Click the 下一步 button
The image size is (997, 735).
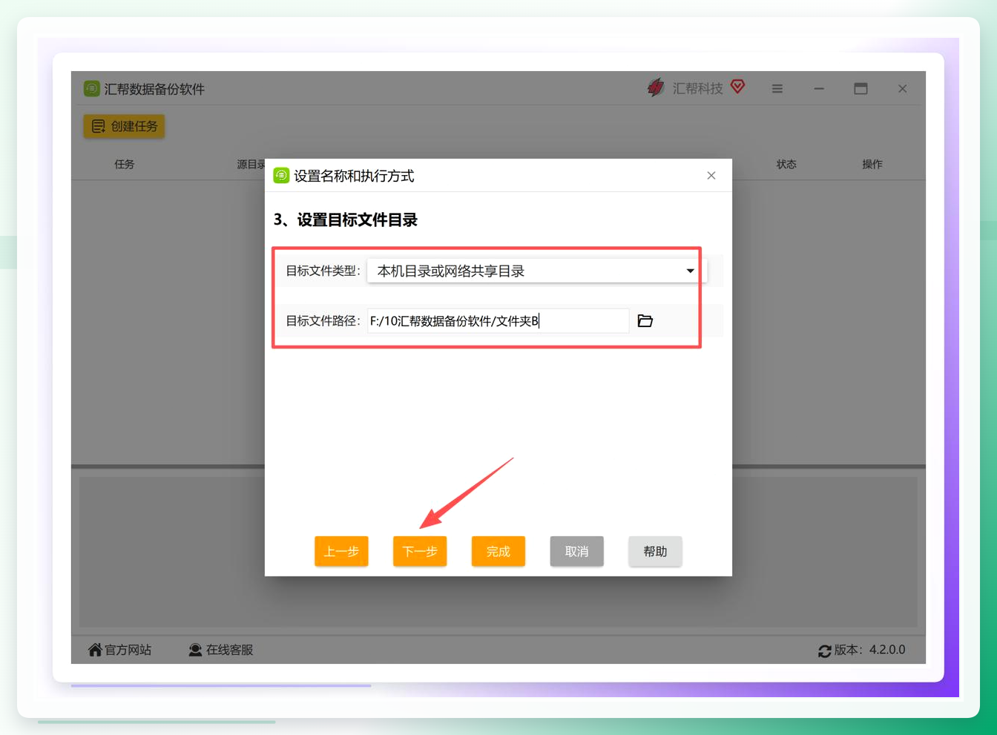click(x=420, y=551)
